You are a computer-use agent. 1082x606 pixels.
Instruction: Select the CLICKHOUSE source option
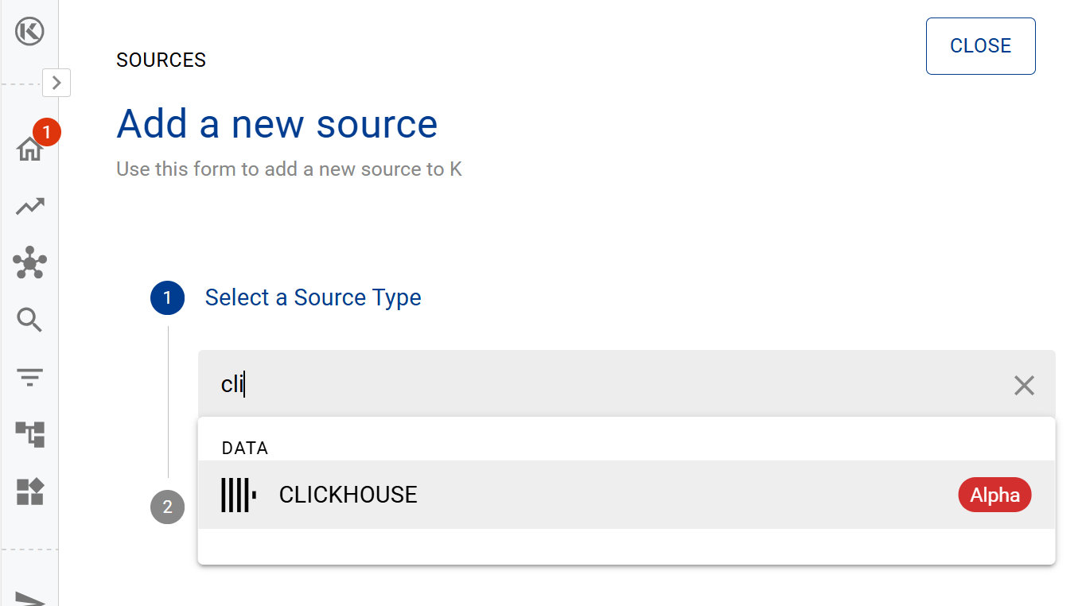pyautogui.click(x=348, y=495)
